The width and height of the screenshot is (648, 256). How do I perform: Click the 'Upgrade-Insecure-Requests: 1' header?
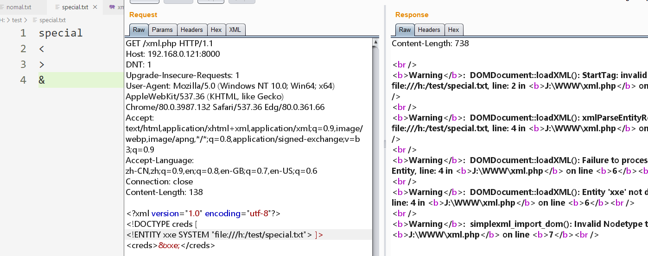click(x=183, y=75)
